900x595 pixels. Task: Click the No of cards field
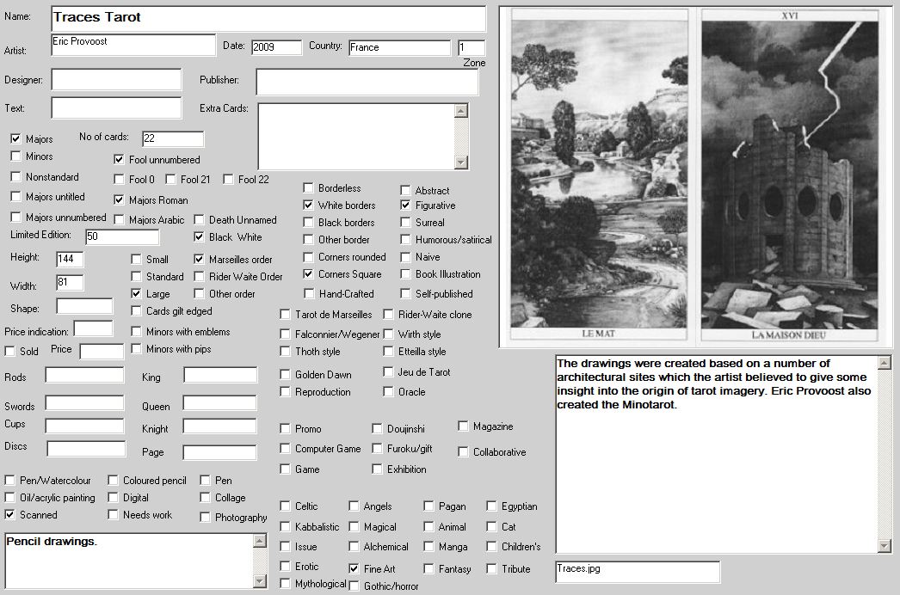point(173,138)
